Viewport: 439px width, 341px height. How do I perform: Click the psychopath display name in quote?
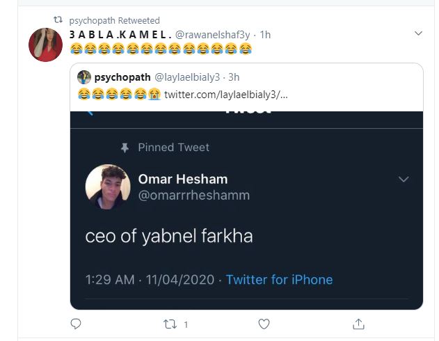coord(122,77)
